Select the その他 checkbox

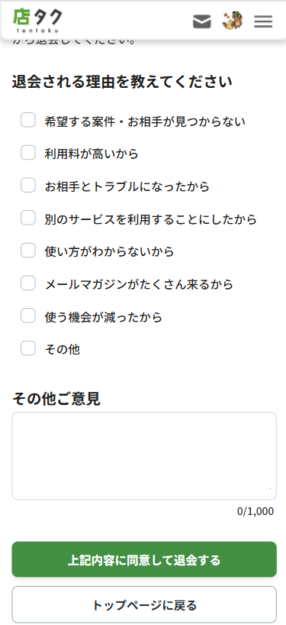point(28,348)
